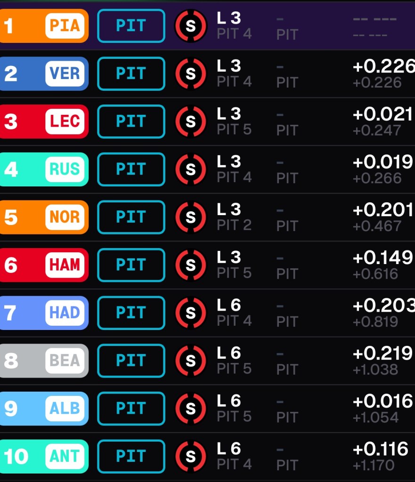Open the LEC driver tag in third

click(44, 121)
